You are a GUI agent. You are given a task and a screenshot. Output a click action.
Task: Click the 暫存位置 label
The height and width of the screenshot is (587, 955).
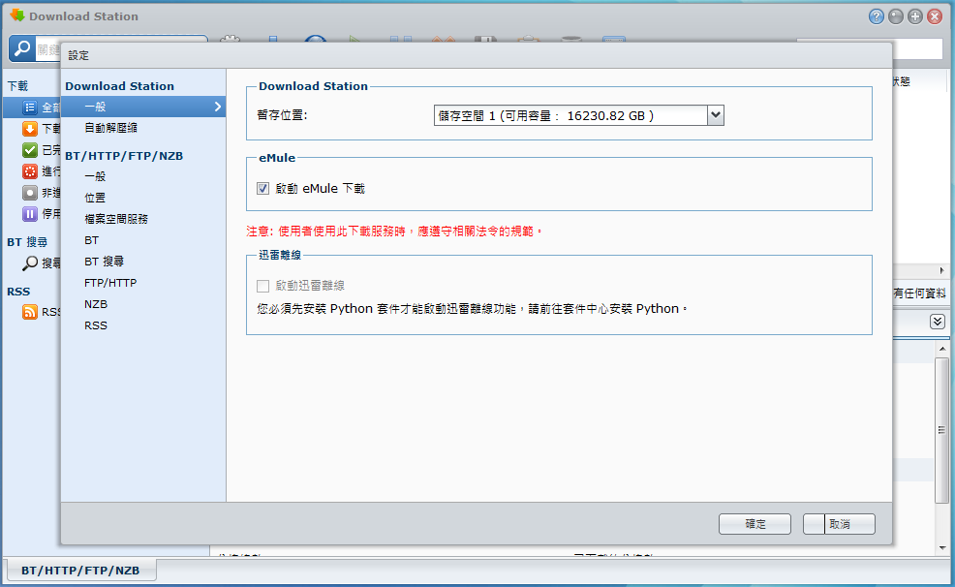tap(282, 115)
